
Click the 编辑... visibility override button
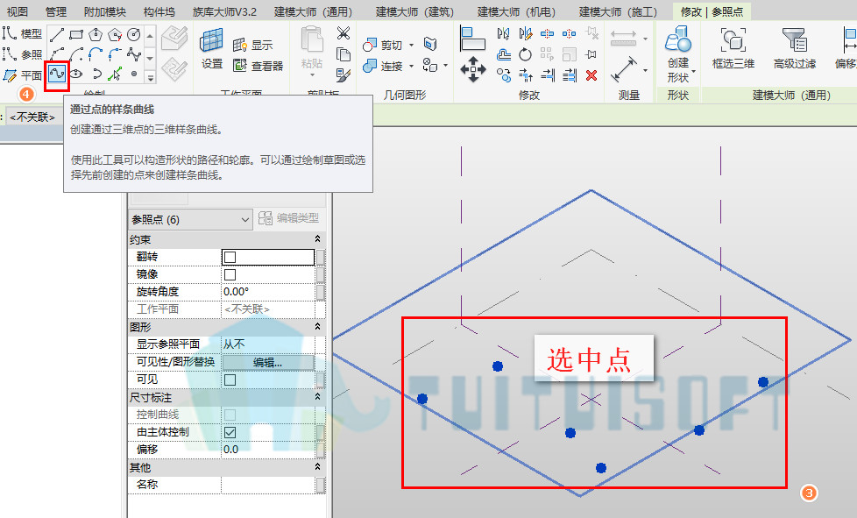(268, 362)
